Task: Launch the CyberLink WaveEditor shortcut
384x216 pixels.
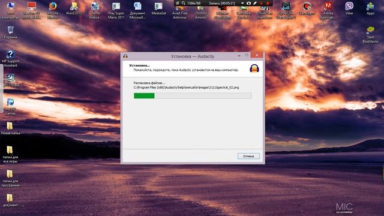Action: (x=286, y=10)
